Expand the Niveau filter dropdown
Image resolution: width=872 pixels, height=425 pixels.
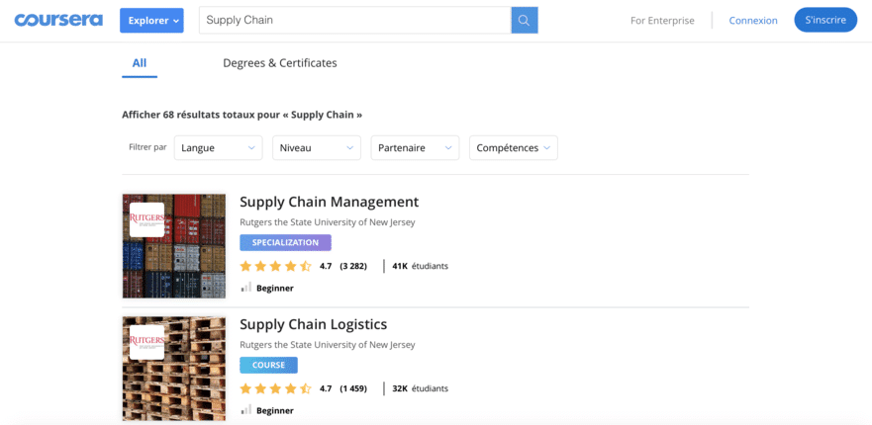coord(317,148)
